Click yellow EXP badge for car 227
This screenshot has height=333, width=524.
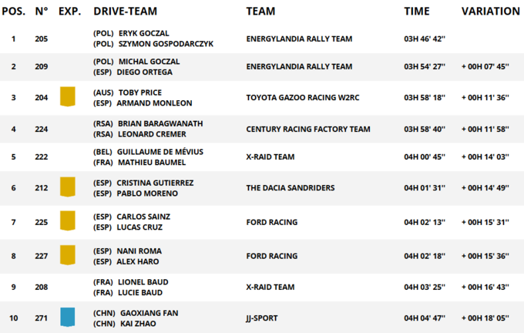tap(68, 255)
